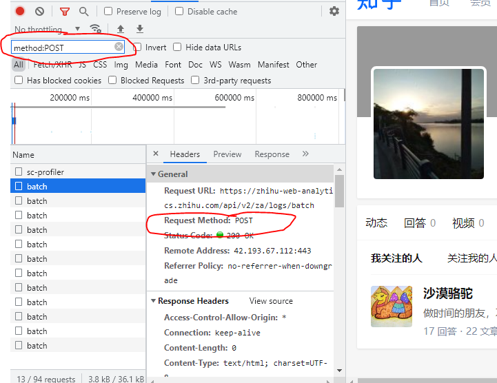The height and width of the screenshot is (383, 497).
Task: Import HAR file with upload arrow
Action: click(x=121, y=29)
